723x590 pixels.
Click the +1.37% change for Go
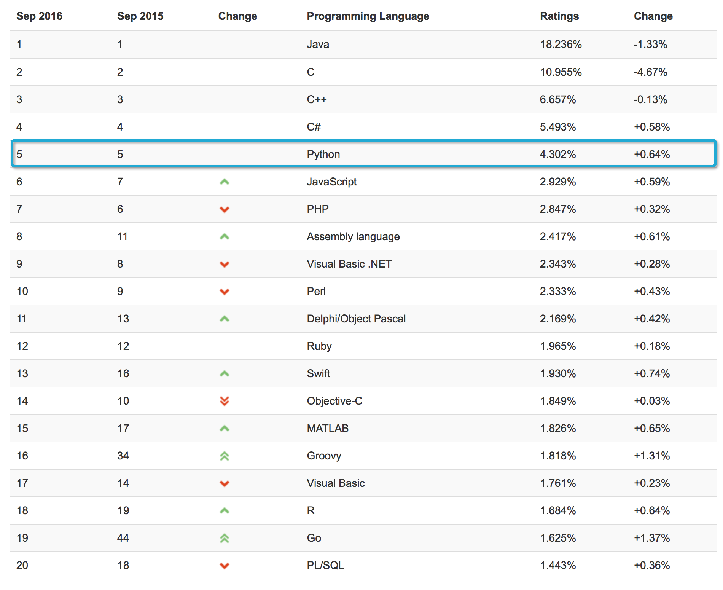(x=652, y=538)
